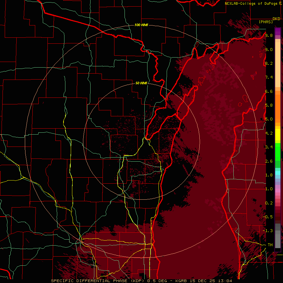Click the 0.2 value on color scale
The height and width of the screenshot is (283, 283).
[x=269, y=203]
